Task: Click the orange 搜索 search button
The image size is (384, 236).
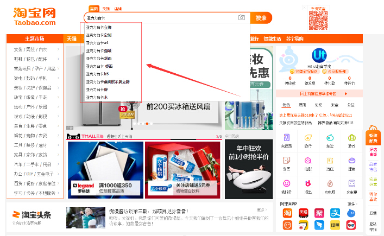Action: pyautogui.click(x=261, y=18)
